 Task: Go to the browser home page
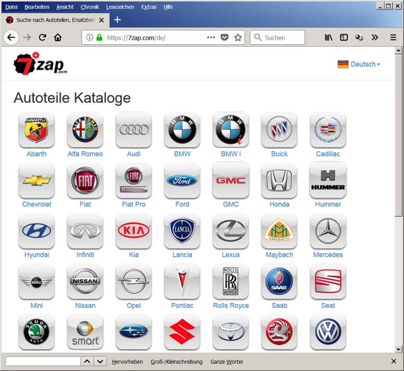coord(57,38)
